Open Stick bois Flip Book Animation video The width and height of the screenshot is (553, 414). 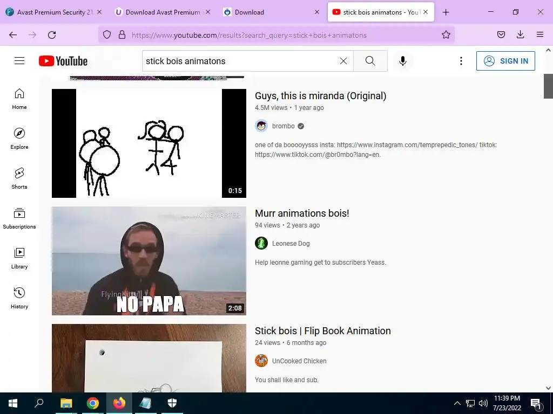tap(323, 331)
